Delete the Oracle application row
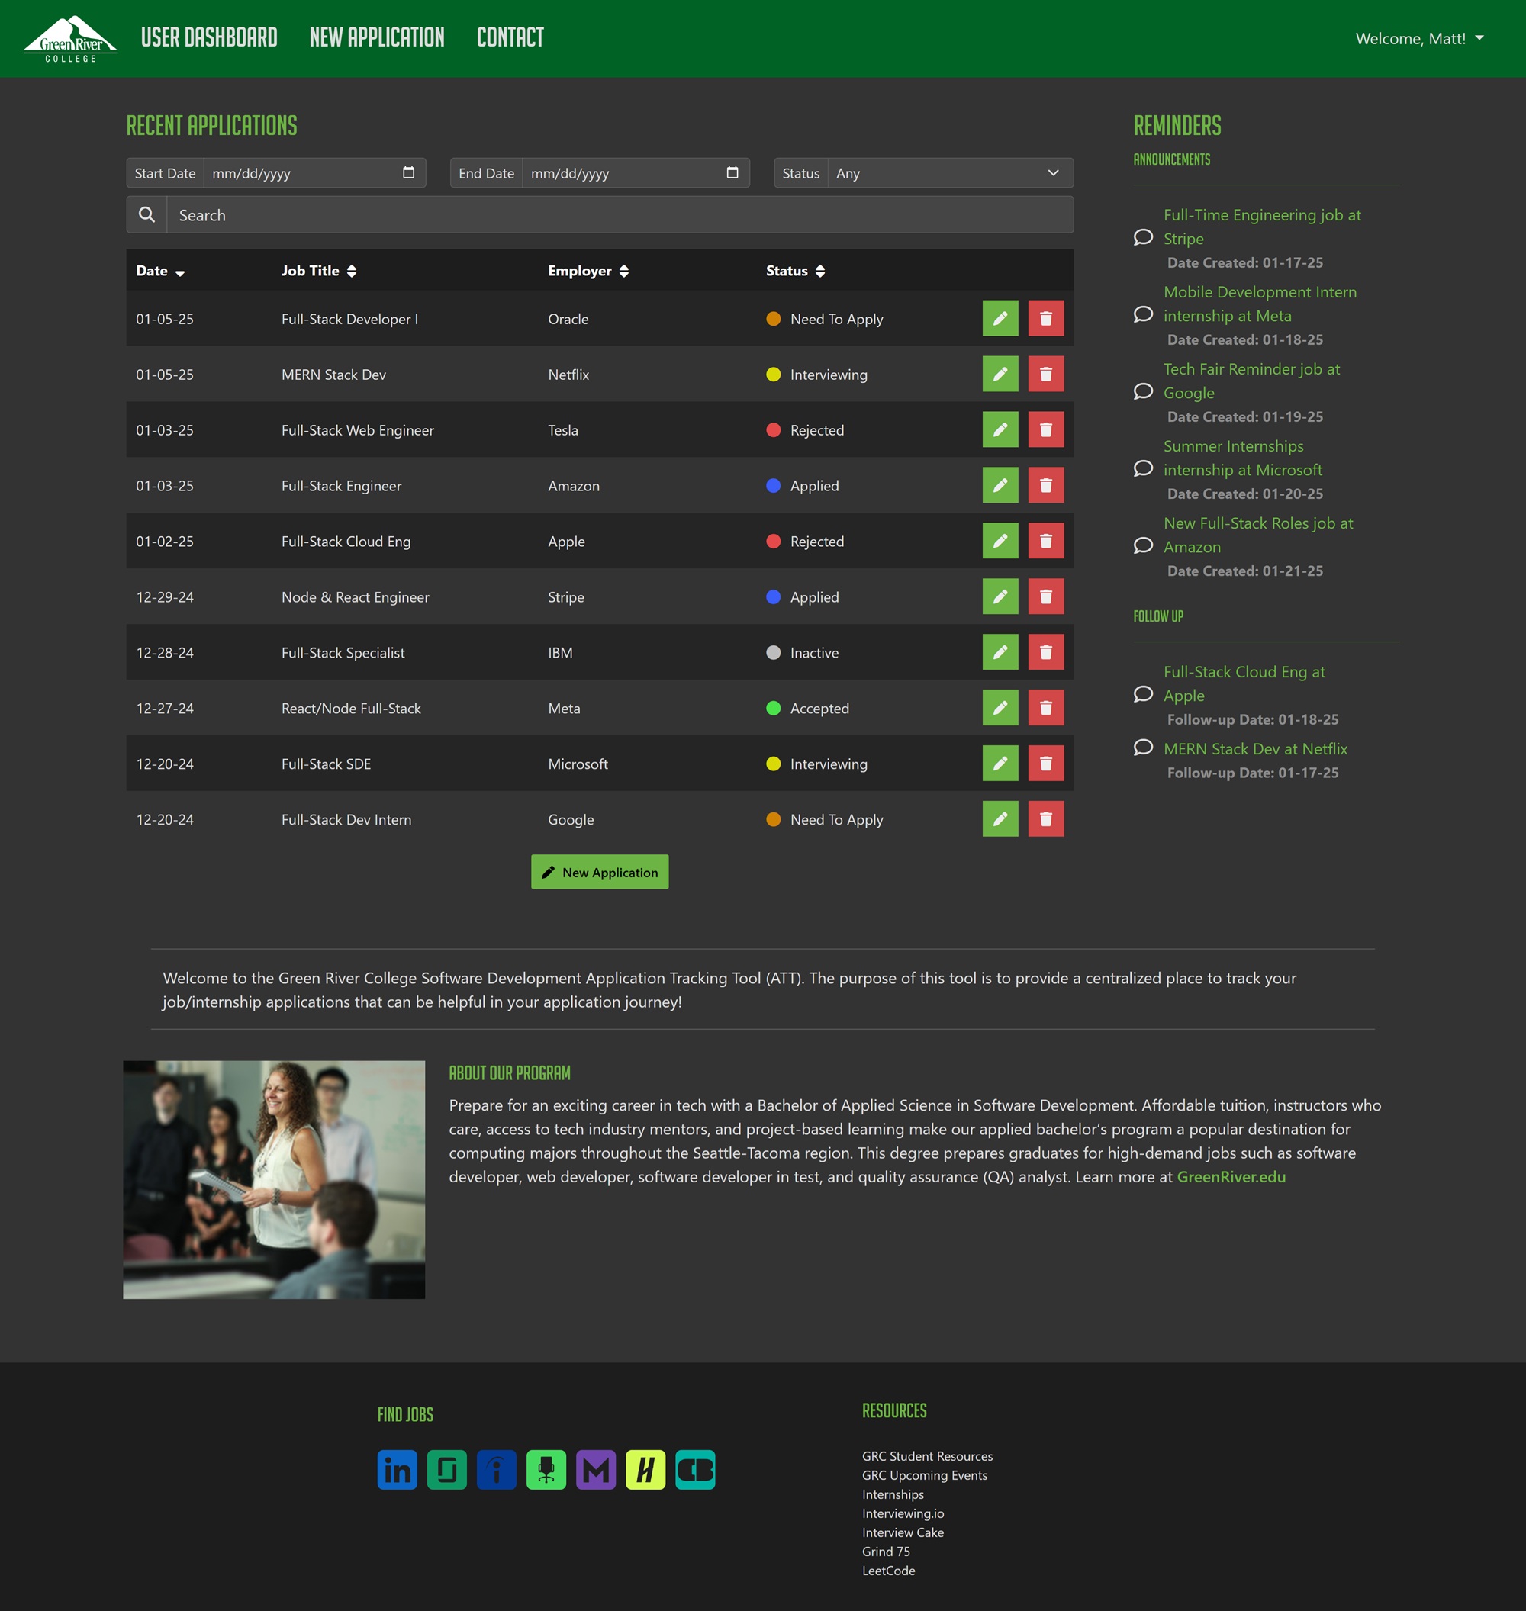The height and width of the screenshot is (1611, 1526). click(x=1045, y=318)
